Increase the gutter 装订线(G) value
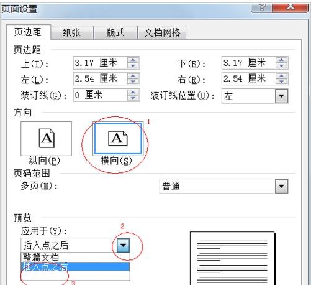 click(x=133, y=92)
